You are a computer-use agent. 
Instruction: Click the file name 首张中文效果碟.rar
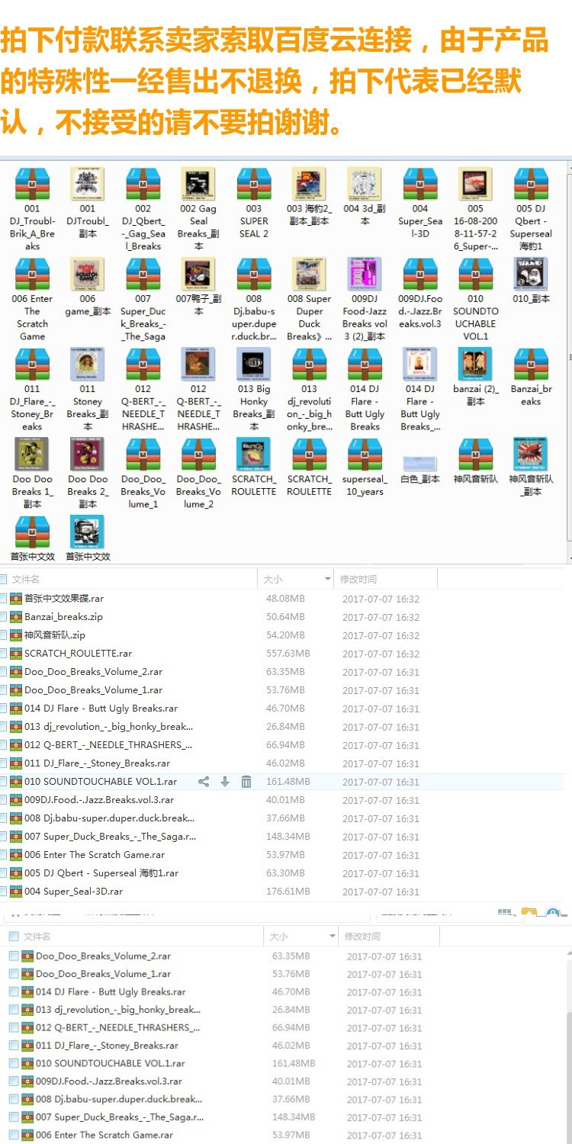64,599
